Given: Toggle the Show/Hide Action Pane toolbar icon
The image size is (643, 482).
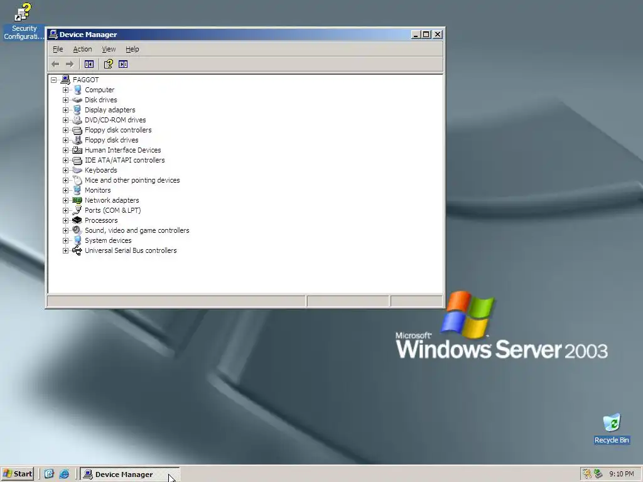Looking at the screenshot, I should 123,64.
